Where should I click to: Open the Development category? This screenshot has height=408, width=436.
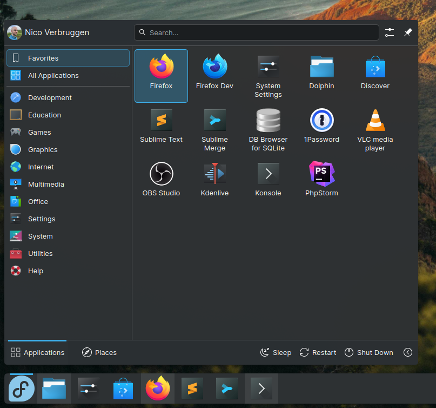click(x=68, y=97)
